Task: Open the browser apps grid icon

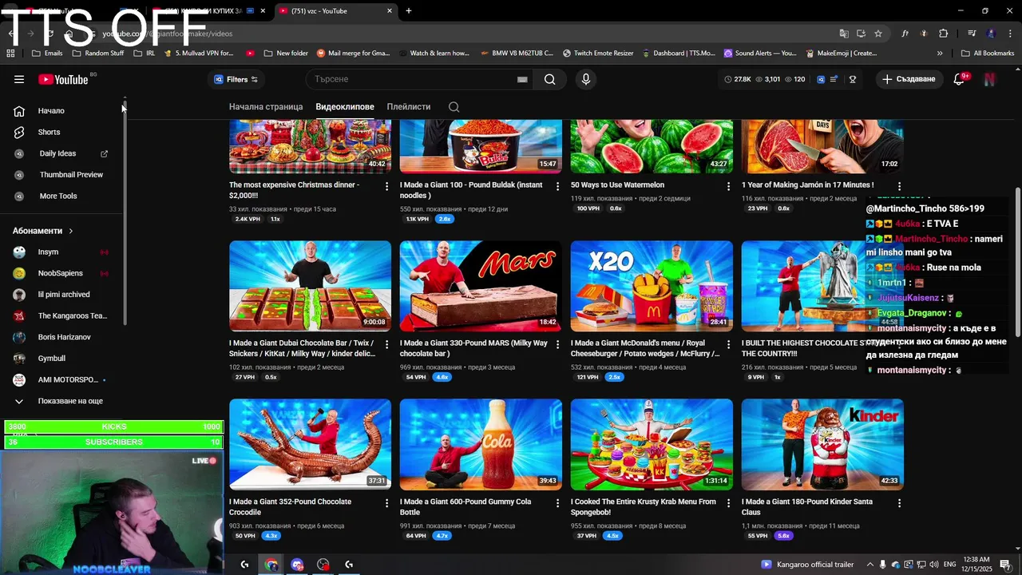Action: tap(10, 54)
